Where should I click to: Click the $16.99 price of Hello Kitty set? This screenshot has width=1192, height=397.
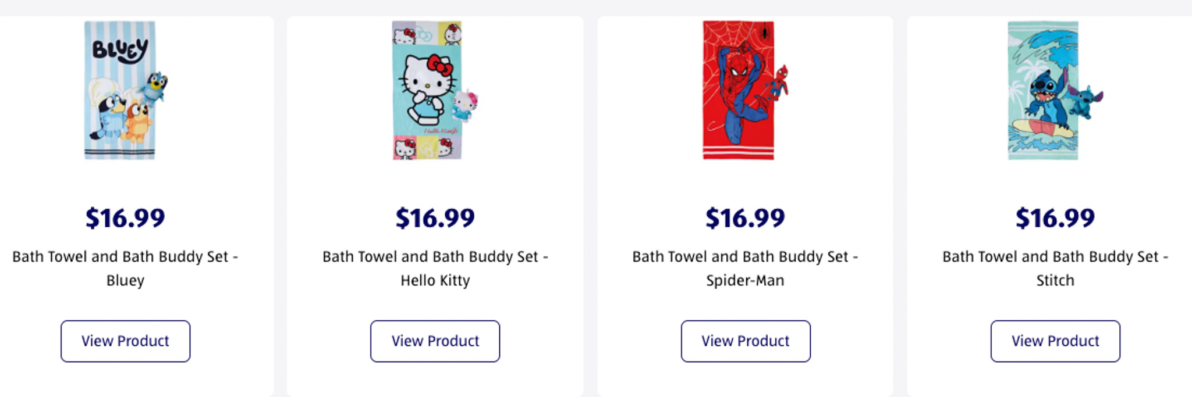point(435,218)
